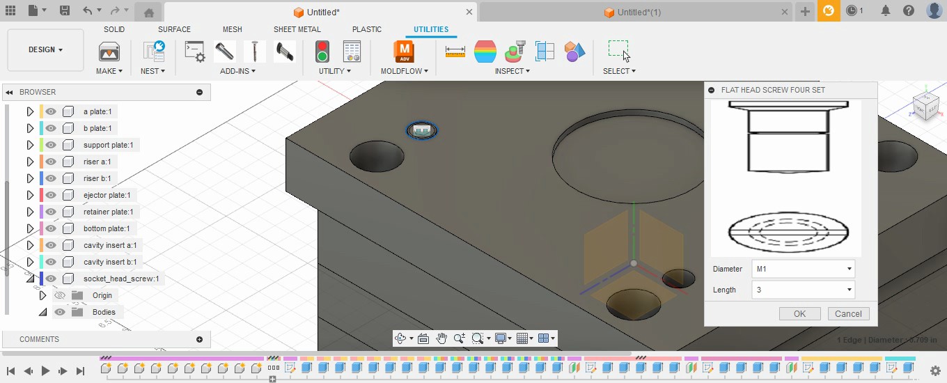The width and height of the screenshot is (947, 383).
Task: Cancel the Flat Head Screw dialog
Action: point(849,313)
